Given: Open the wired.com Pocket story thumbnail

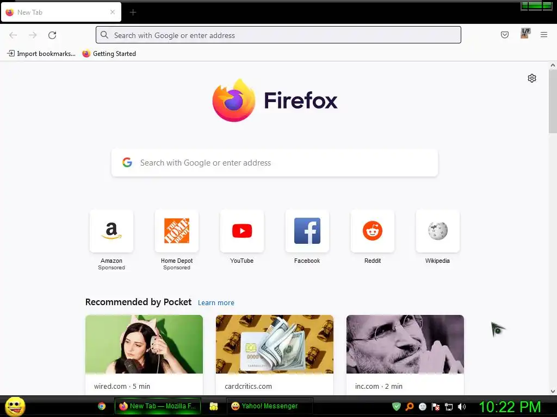Looking at the screenshot, I should point(144,344).
